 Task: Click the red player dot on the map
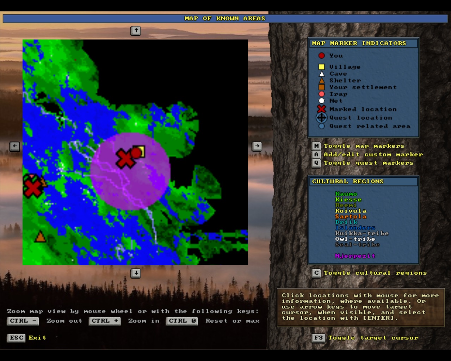point(136,153)
